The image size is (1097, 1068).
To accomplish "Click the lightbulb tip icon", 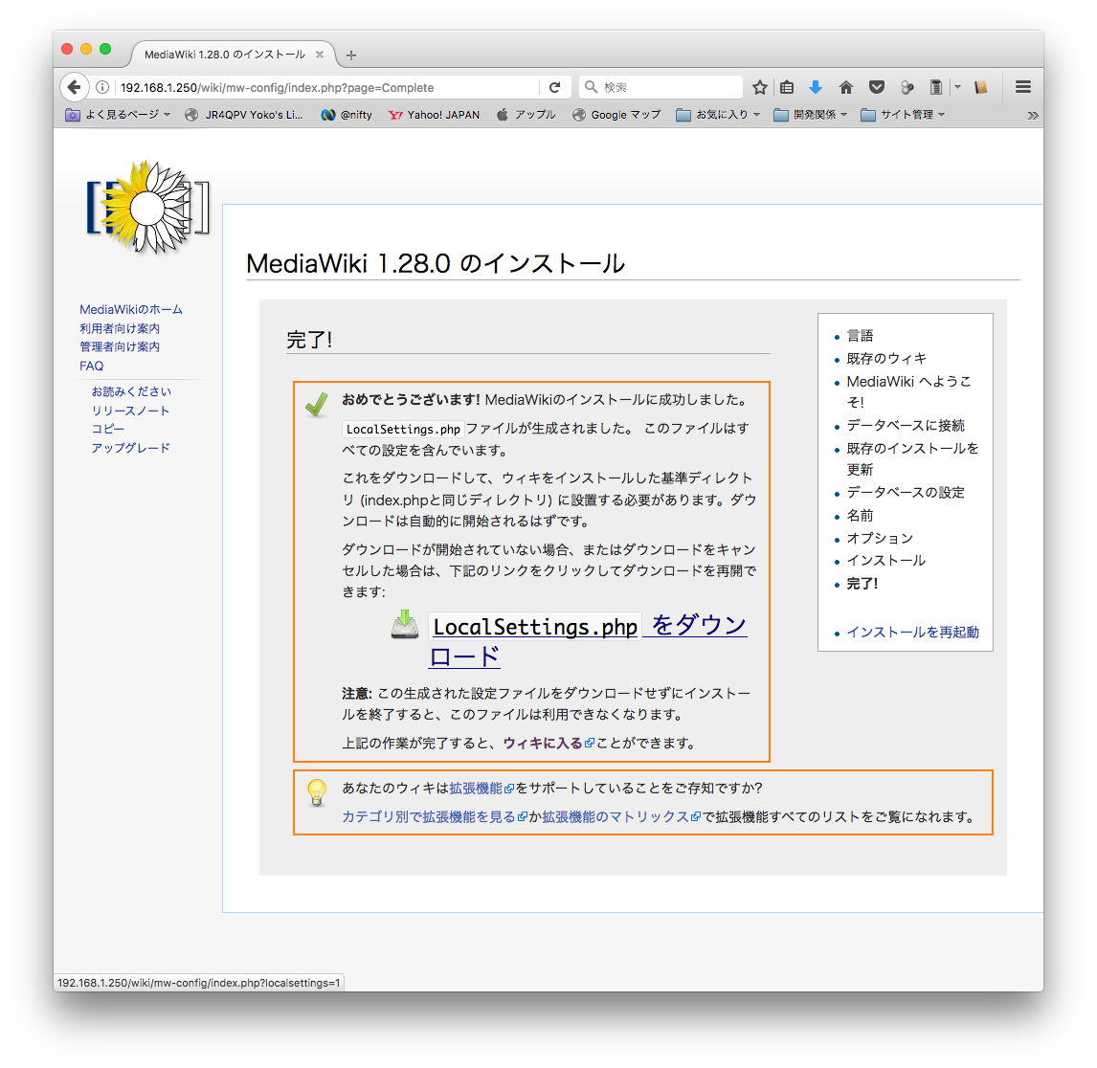I will point(317,792).
